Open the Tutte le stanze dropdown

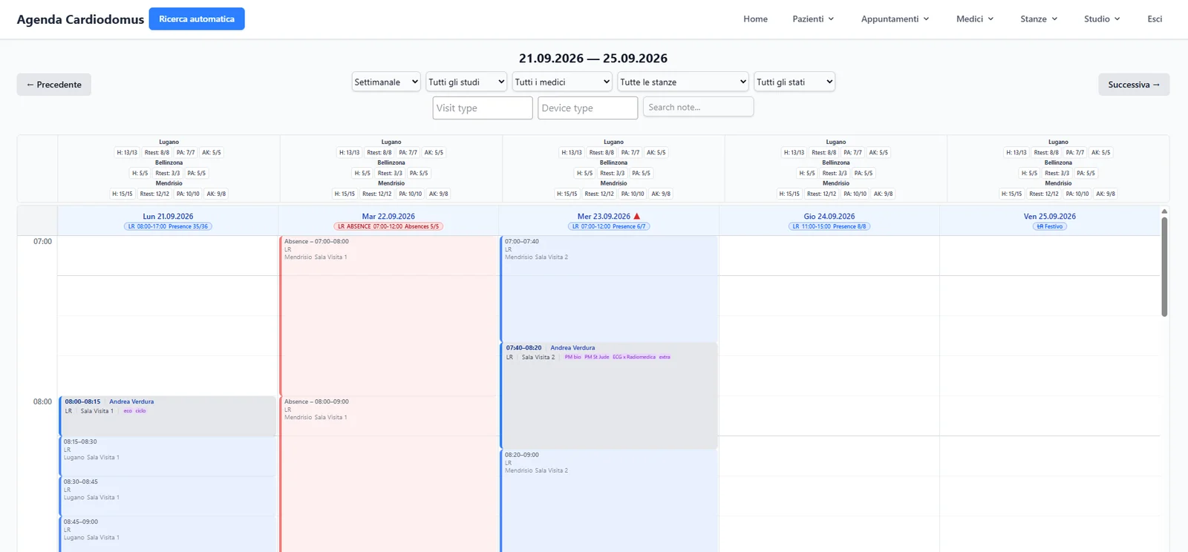(x=683, y=82)
